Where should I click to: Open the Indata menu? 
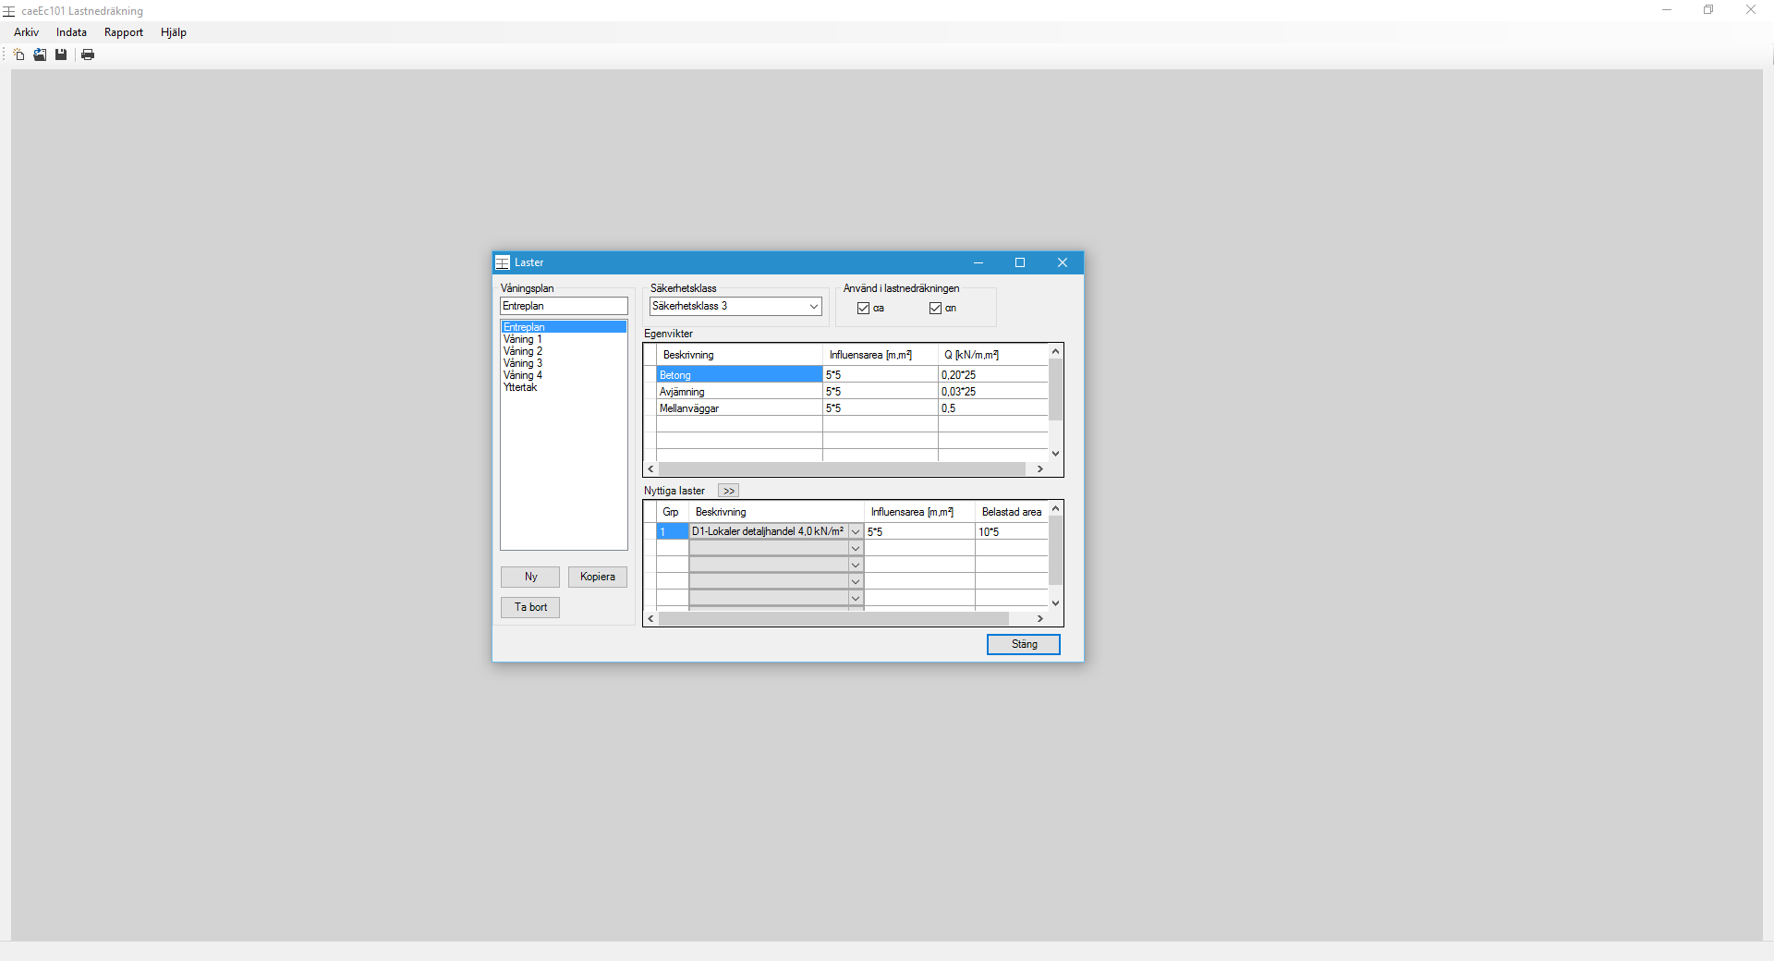pos(71,32)
